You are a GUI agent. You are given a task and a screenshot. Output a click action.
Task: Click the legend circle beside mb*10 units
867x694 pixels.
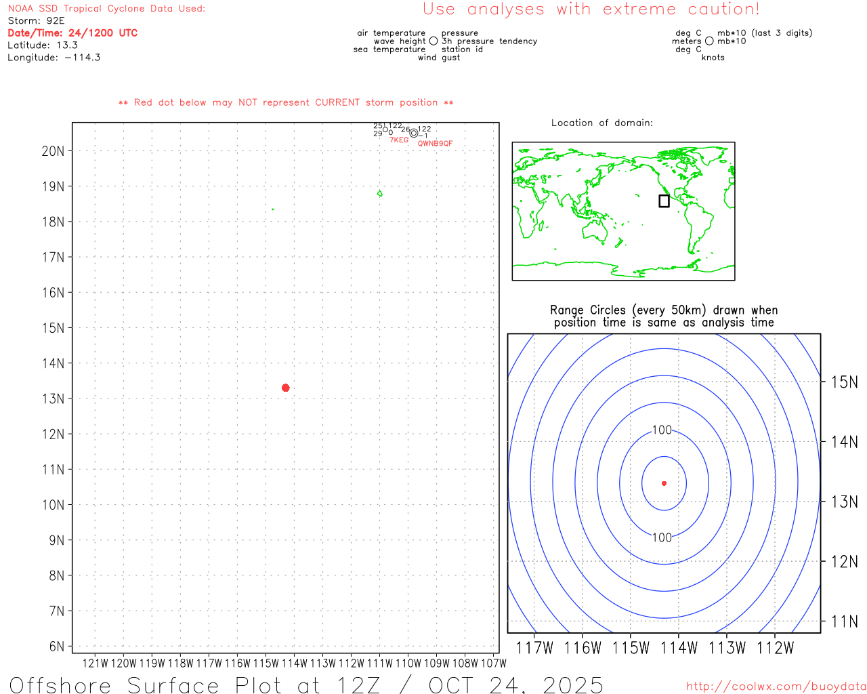709,41
